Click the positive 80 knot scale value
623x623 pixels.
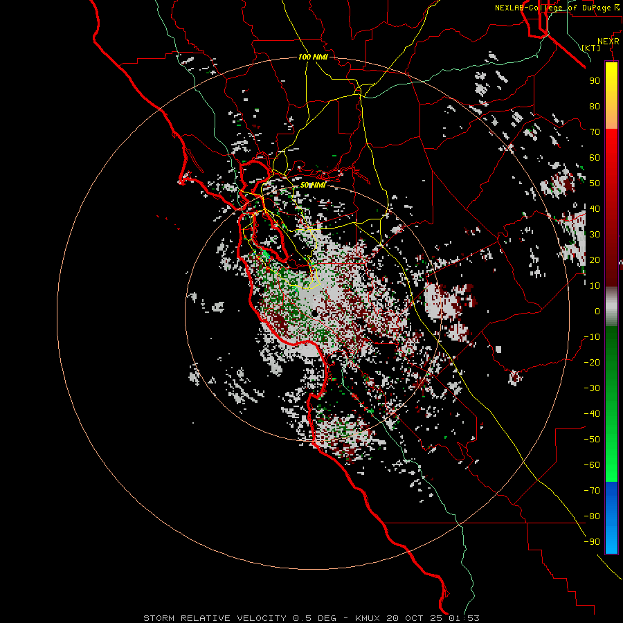point(595,107)
